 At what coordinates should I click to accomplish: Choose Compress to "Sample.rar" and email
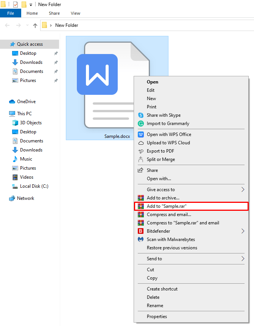191,222
